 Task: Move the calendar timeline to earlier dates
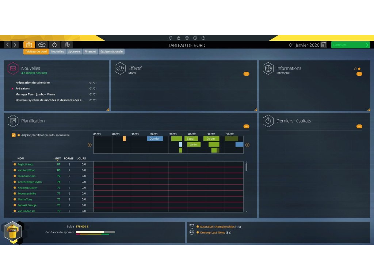(90, 145)
